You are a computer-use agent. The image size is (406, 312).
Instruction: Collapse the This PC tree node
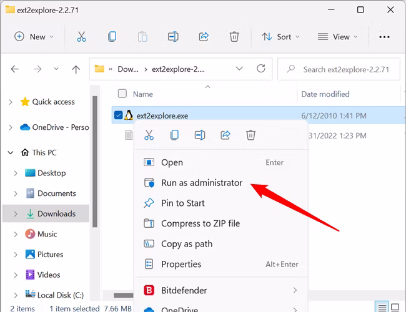coord(11,153)
